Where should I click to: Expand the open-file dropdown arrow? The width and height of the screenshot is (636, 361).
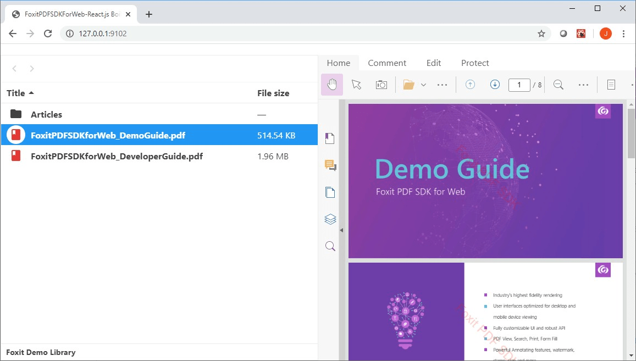(423, 85)
